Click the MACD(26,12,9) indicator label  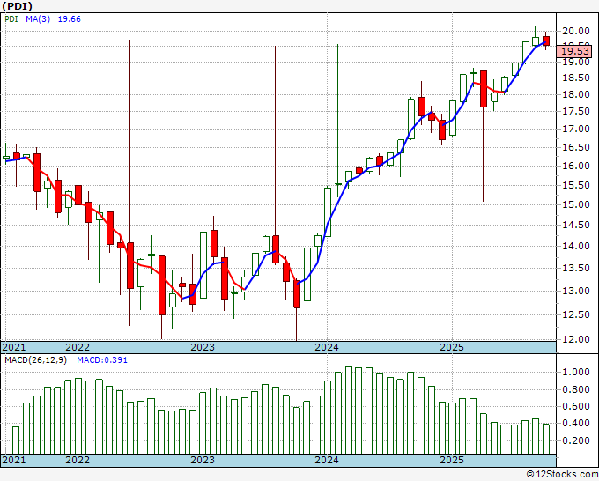click(x=35, y=360)
